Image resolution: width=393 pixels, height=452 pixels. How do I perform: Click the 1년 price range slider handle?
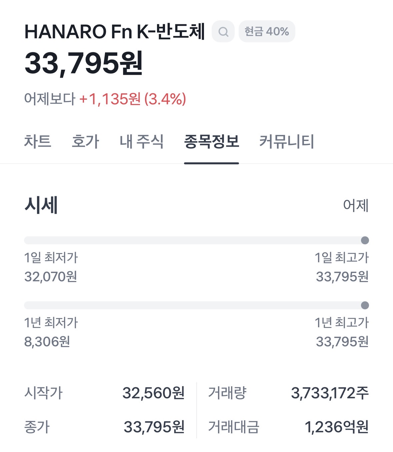[x=365, y=305]
